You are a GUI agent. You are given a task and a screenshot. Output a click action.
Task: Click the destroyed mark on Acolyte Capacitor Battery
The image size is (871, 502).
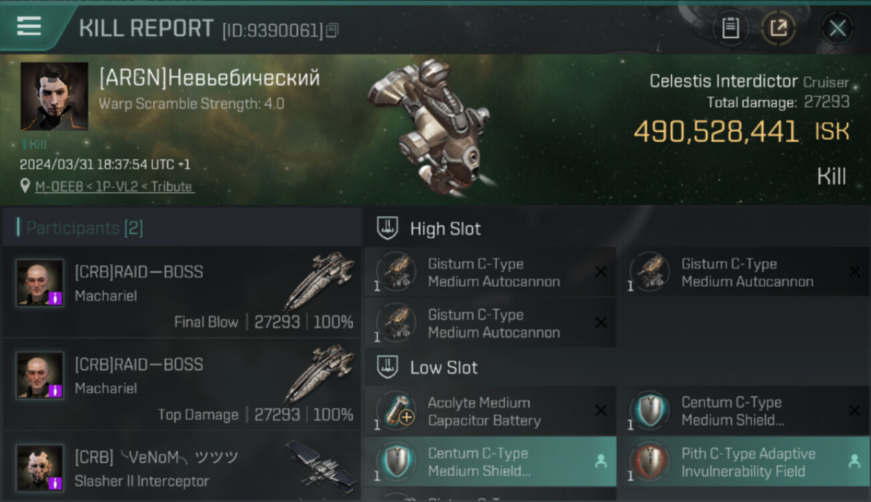pos(601,411)
